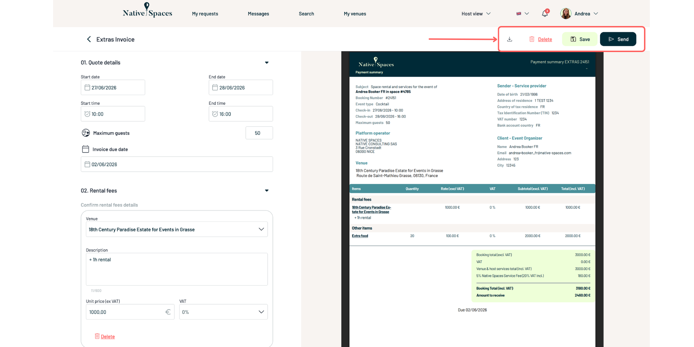Open Messages page
694x347 pixels.
259,14
